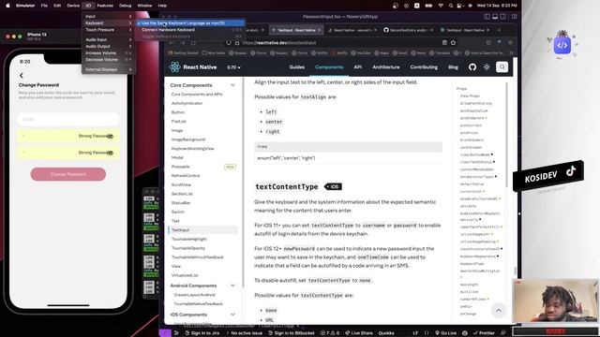Open a new browser tab with plus
The height and width of the screenshot is (337, 600).
499,30
